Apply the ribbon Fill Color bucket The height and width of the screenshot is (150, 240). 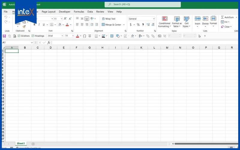tap(60, 25)
